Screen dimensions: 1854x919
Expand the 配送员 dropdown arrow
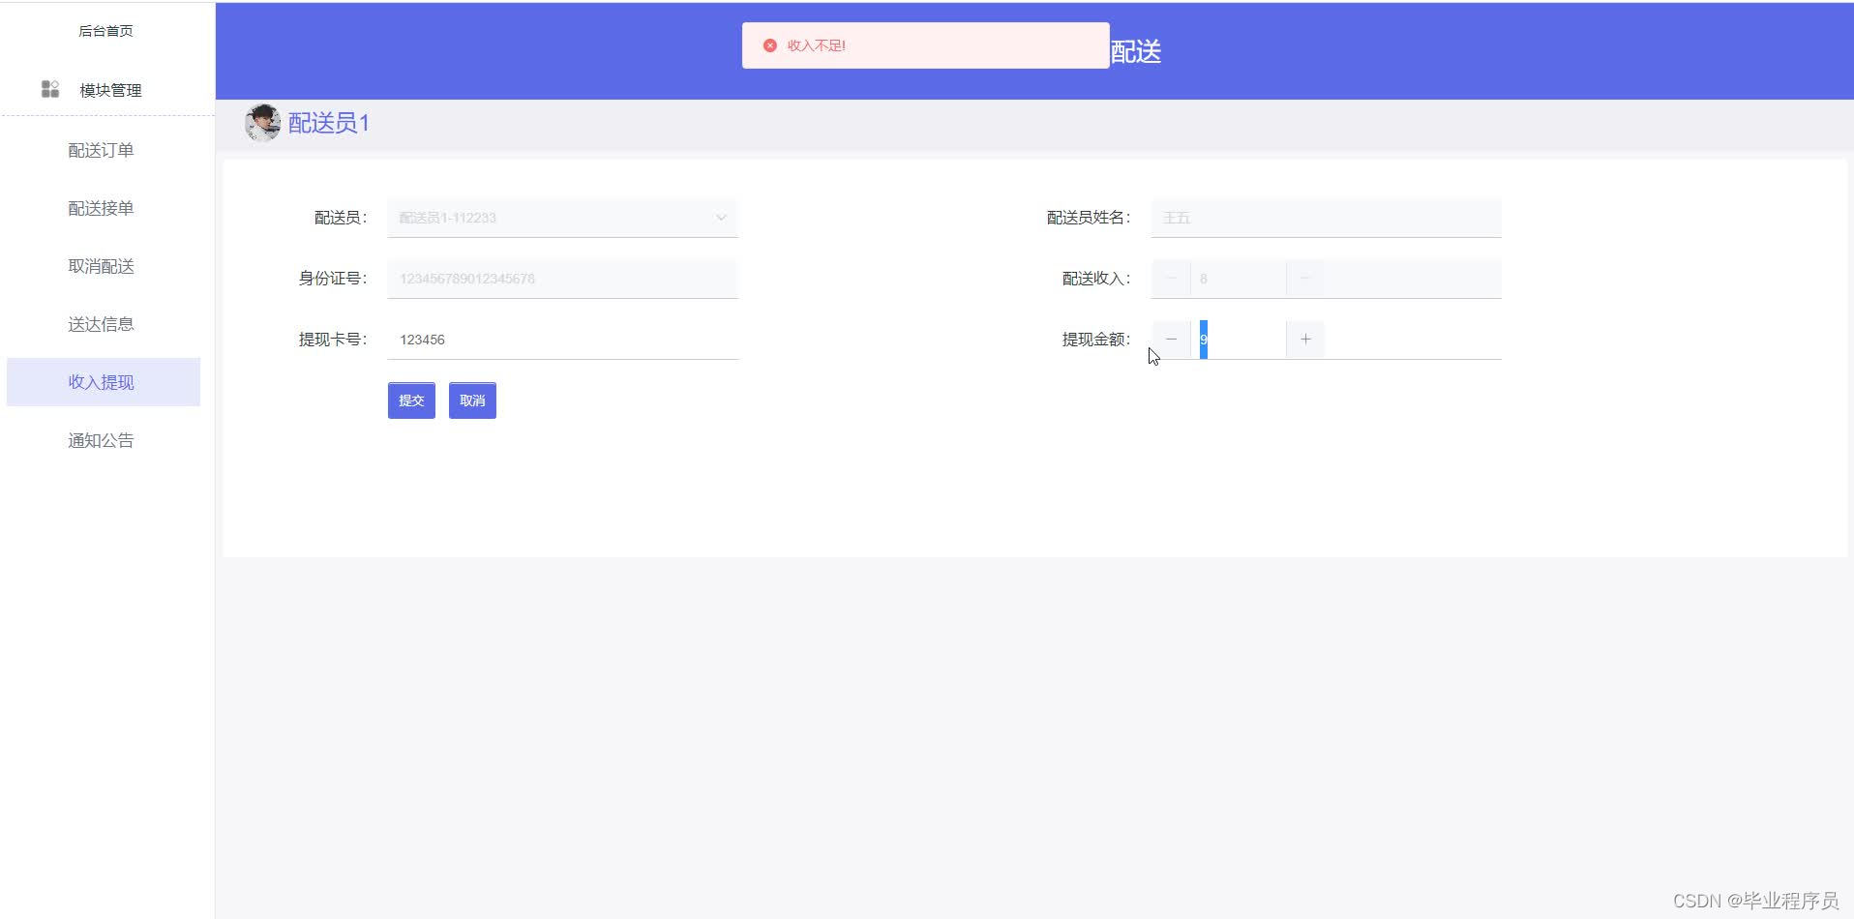(721, 218)
